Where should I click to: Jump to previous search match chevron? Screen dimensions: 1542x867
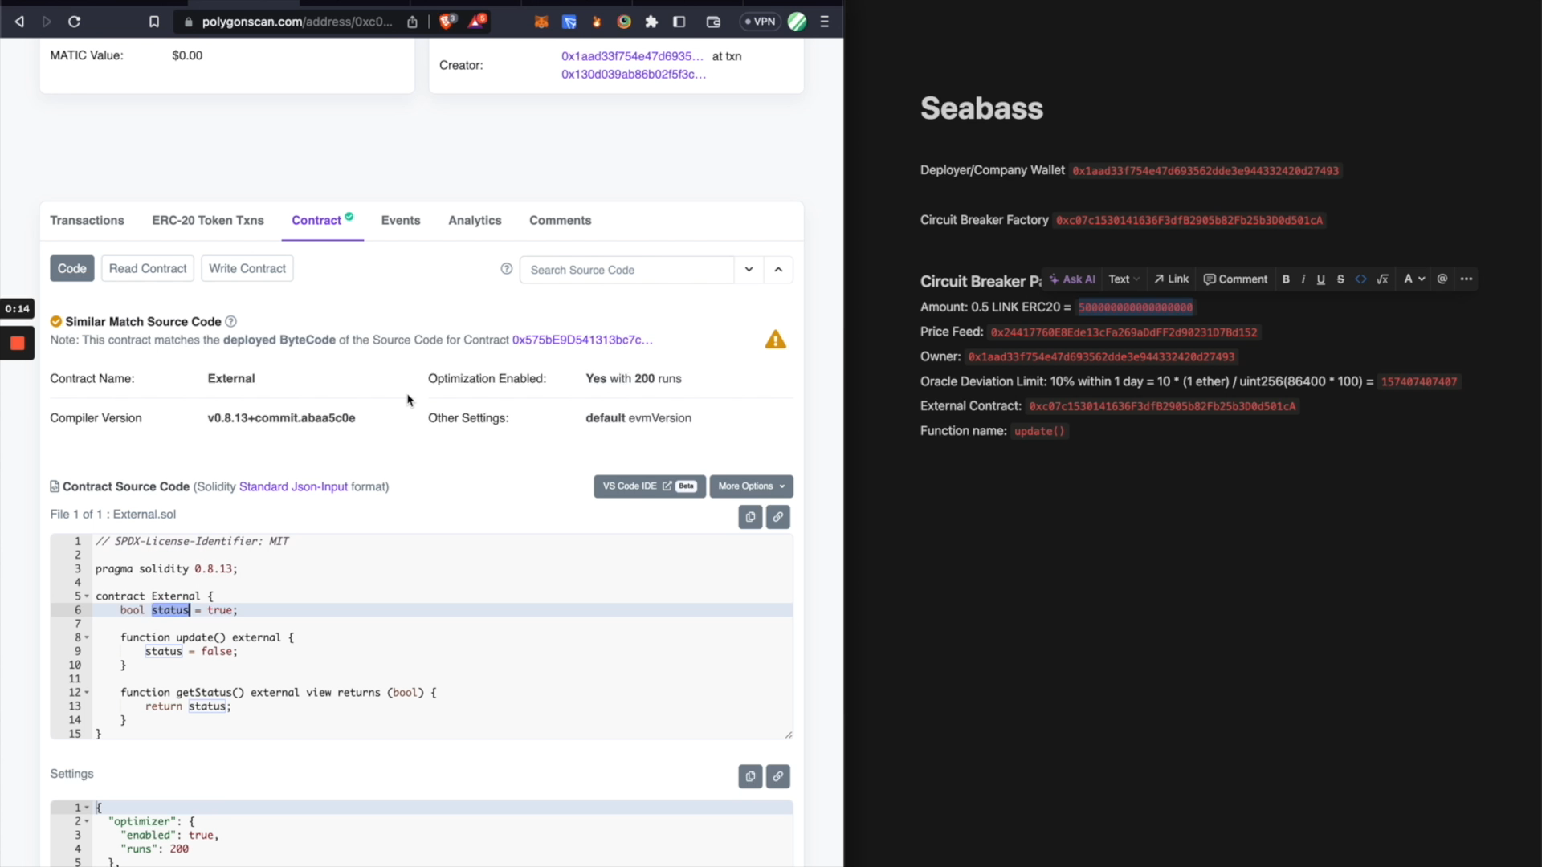(778, 270)
